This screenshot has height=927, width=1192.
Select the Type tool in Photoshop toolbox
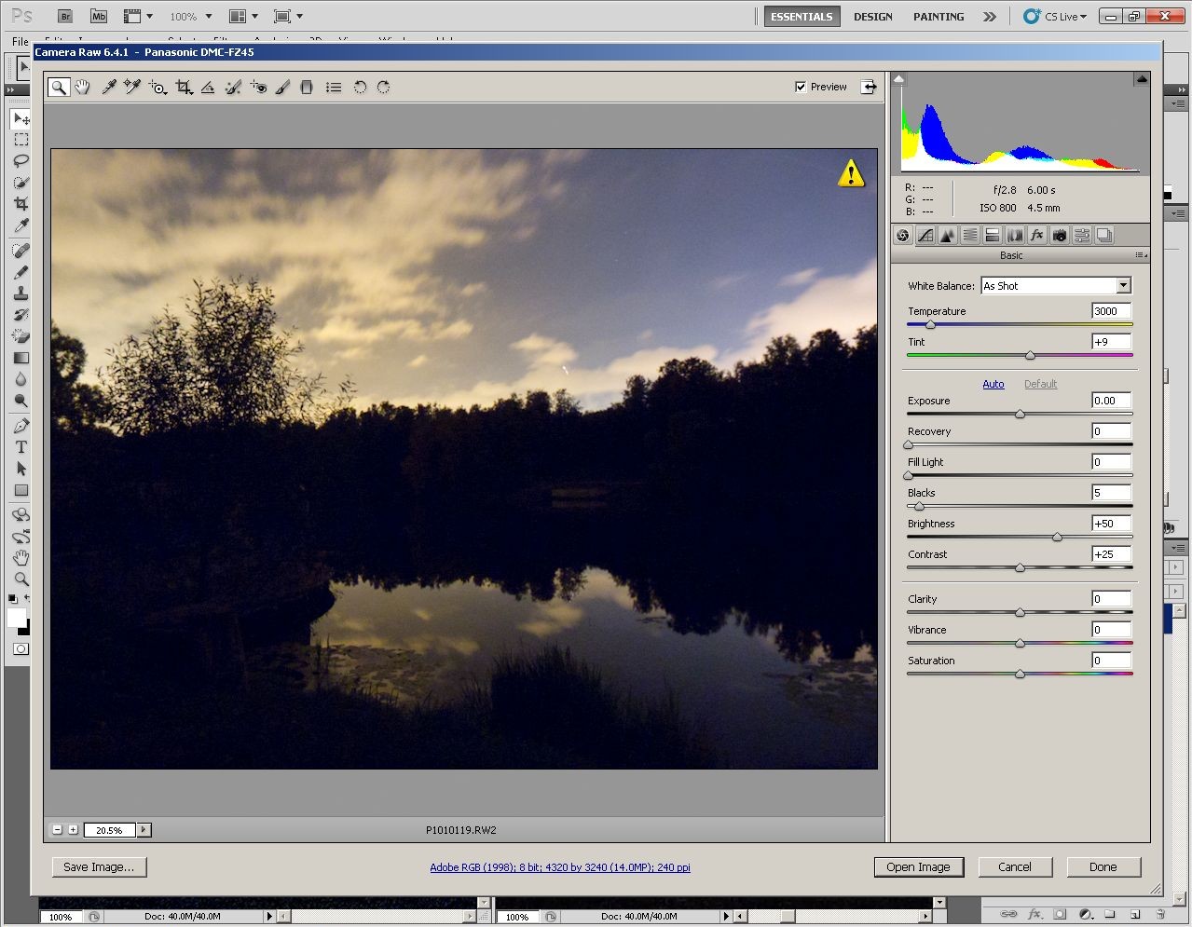[21, 447]
